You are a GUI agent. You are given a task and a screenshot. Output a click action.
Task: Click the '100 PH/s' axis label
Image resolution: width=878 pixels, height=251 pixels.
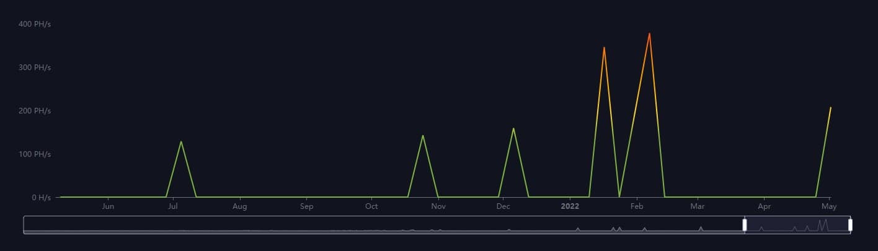click(34, 154)
